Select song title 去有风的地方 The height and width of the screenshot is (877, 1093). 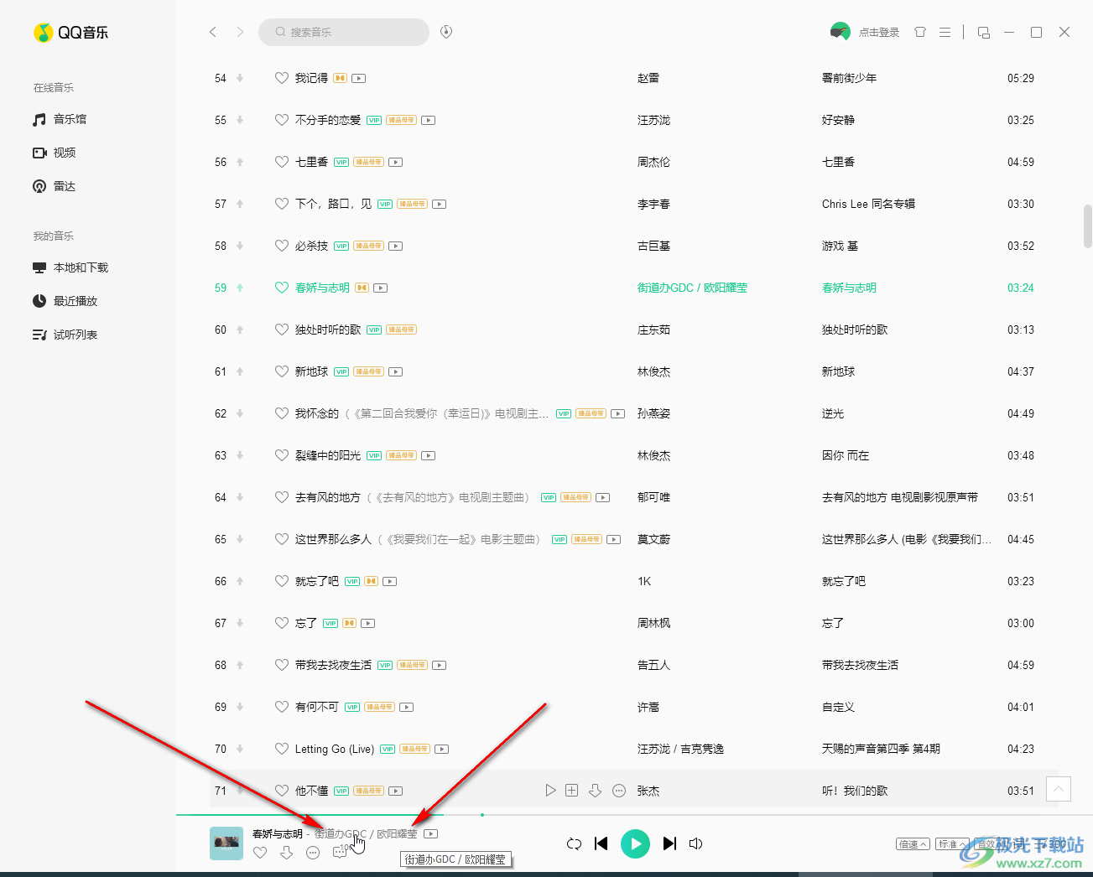(328, 497)
